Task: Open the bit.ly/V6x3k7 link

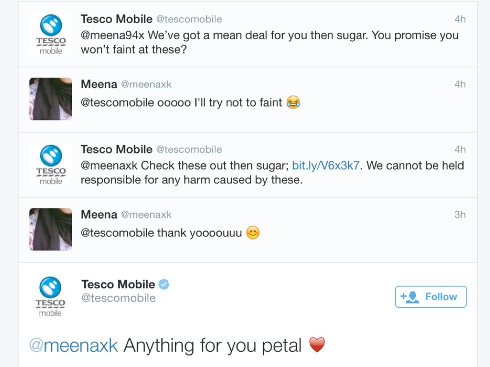Action: pos(325,166)
